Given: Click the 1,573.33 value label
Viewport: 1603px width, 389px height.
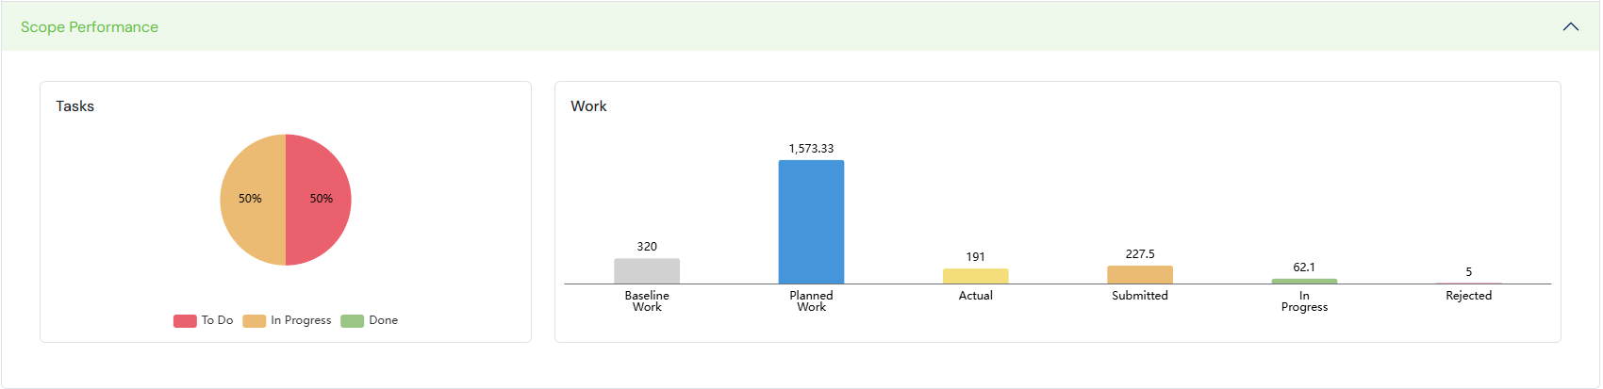Looking at the screenshot, I should pos(811,149).
